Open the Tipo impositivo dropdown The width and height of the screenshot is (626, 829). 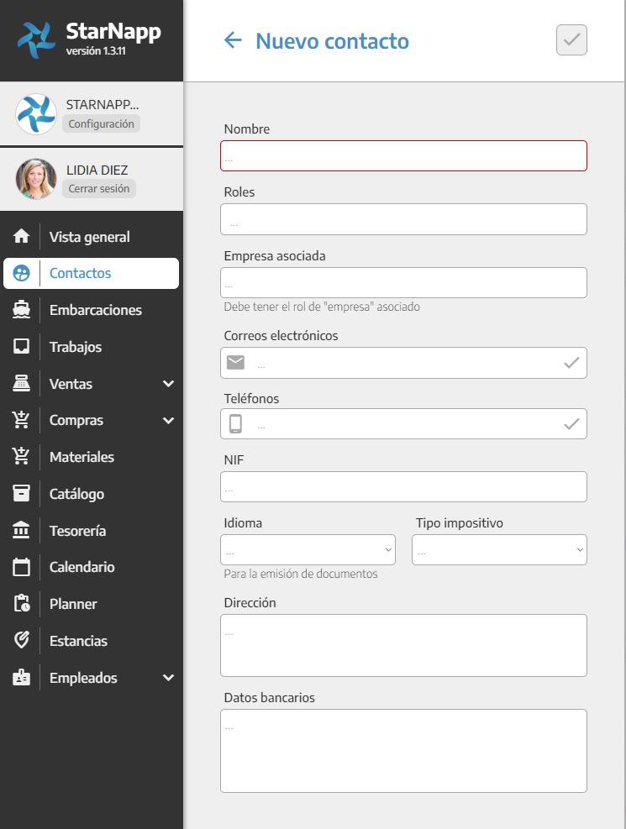pos(499,550)
